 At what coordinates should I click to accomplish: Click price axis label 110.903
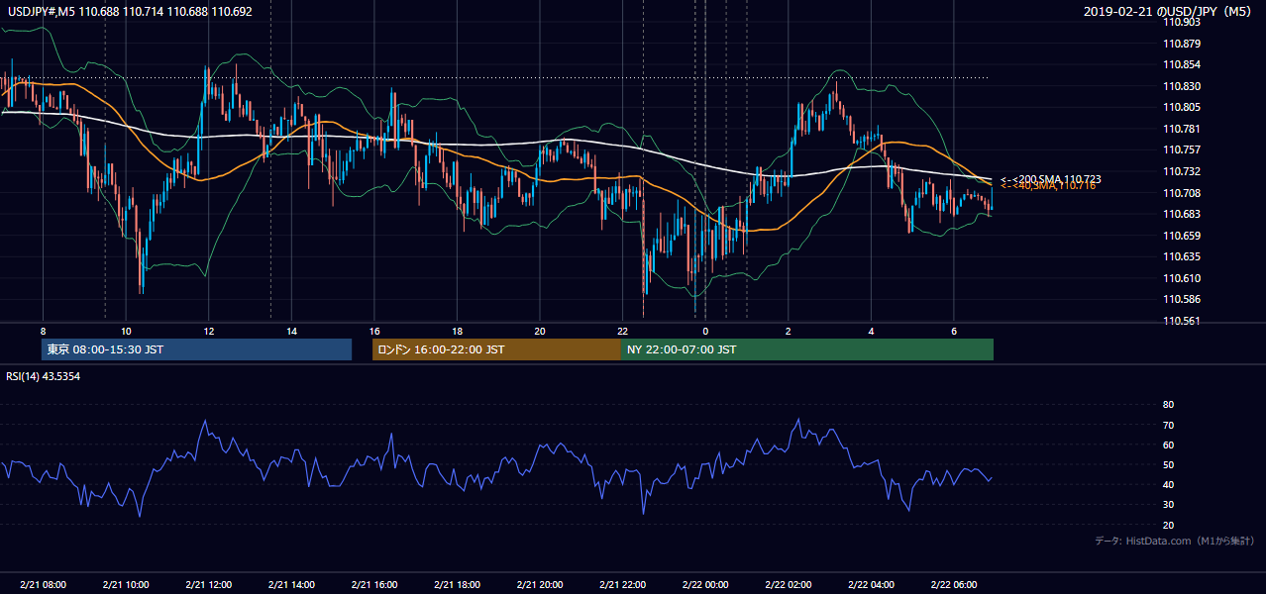pos(1182,23)
